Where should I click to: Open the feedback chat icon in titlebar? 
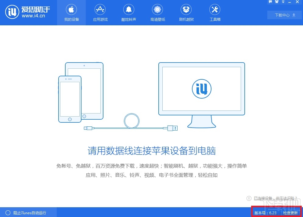270,2
